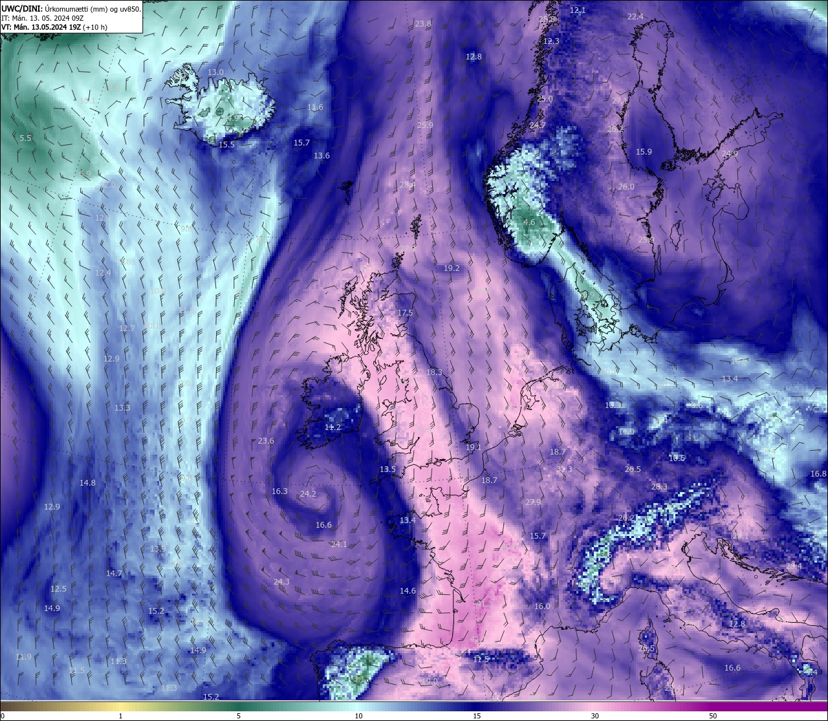Click the 50 tick on colour scale
This screenshot has height=721, width=828.
point(713,716)
